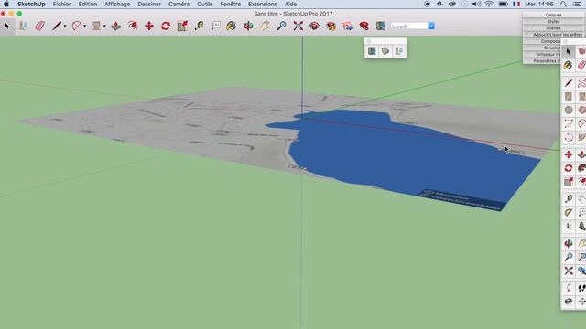Click Zoom magnifier in right tool palette

569,257
